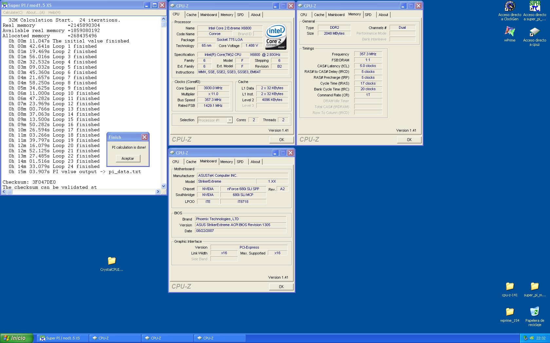This screenshot has width=550, height=343.
Task: Select Cache tab in Memory CPU-Z window
Action: pyautogui.click(x=319, y=15)
